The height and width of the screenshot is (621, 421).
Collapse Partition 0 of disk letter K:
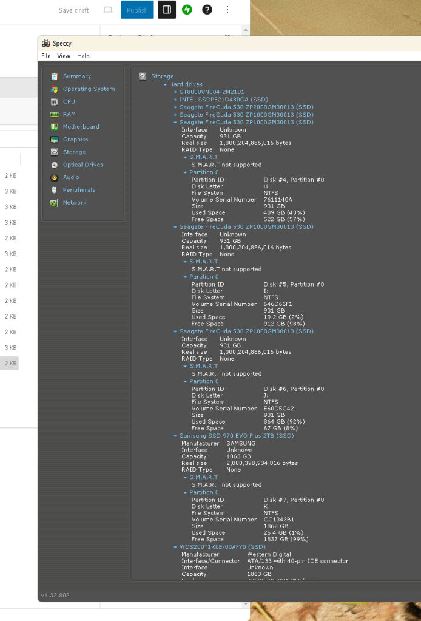click(x=185, y=493)
